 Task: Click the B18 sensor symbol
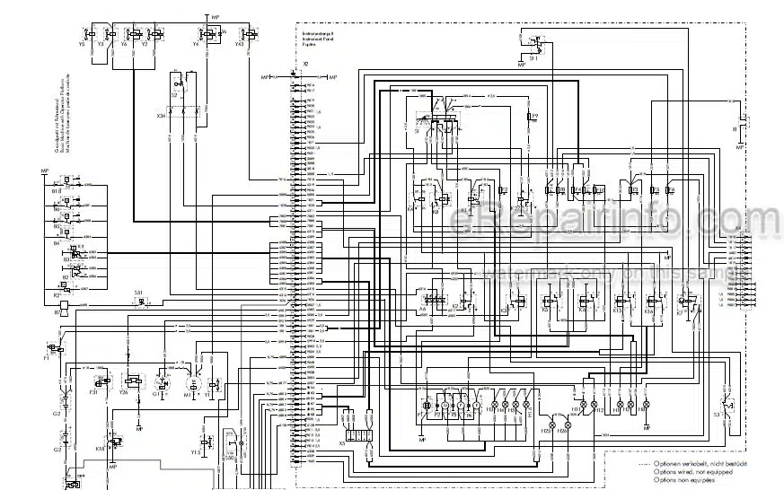point(69,182)
